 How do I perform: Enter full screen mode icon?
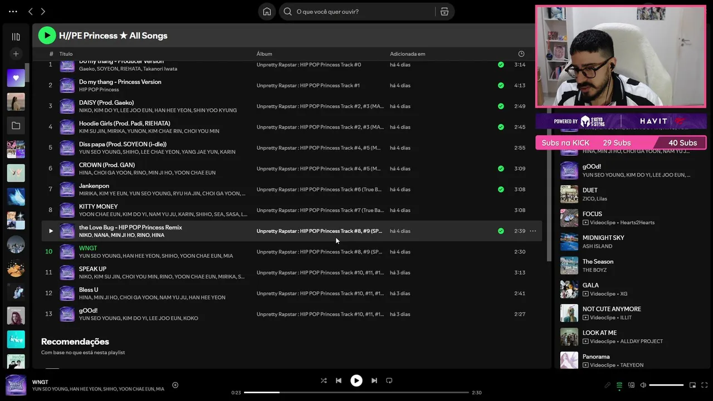click(x=705, y=385)
